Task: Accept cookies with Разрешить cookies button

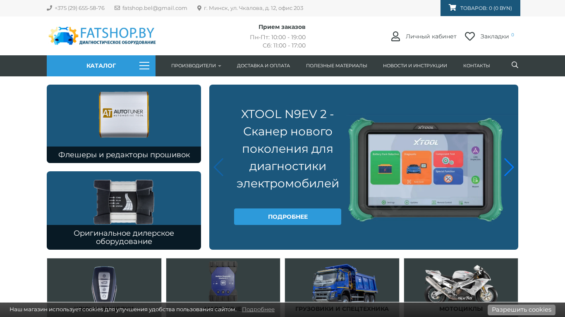Action: (x=522, y=310)
